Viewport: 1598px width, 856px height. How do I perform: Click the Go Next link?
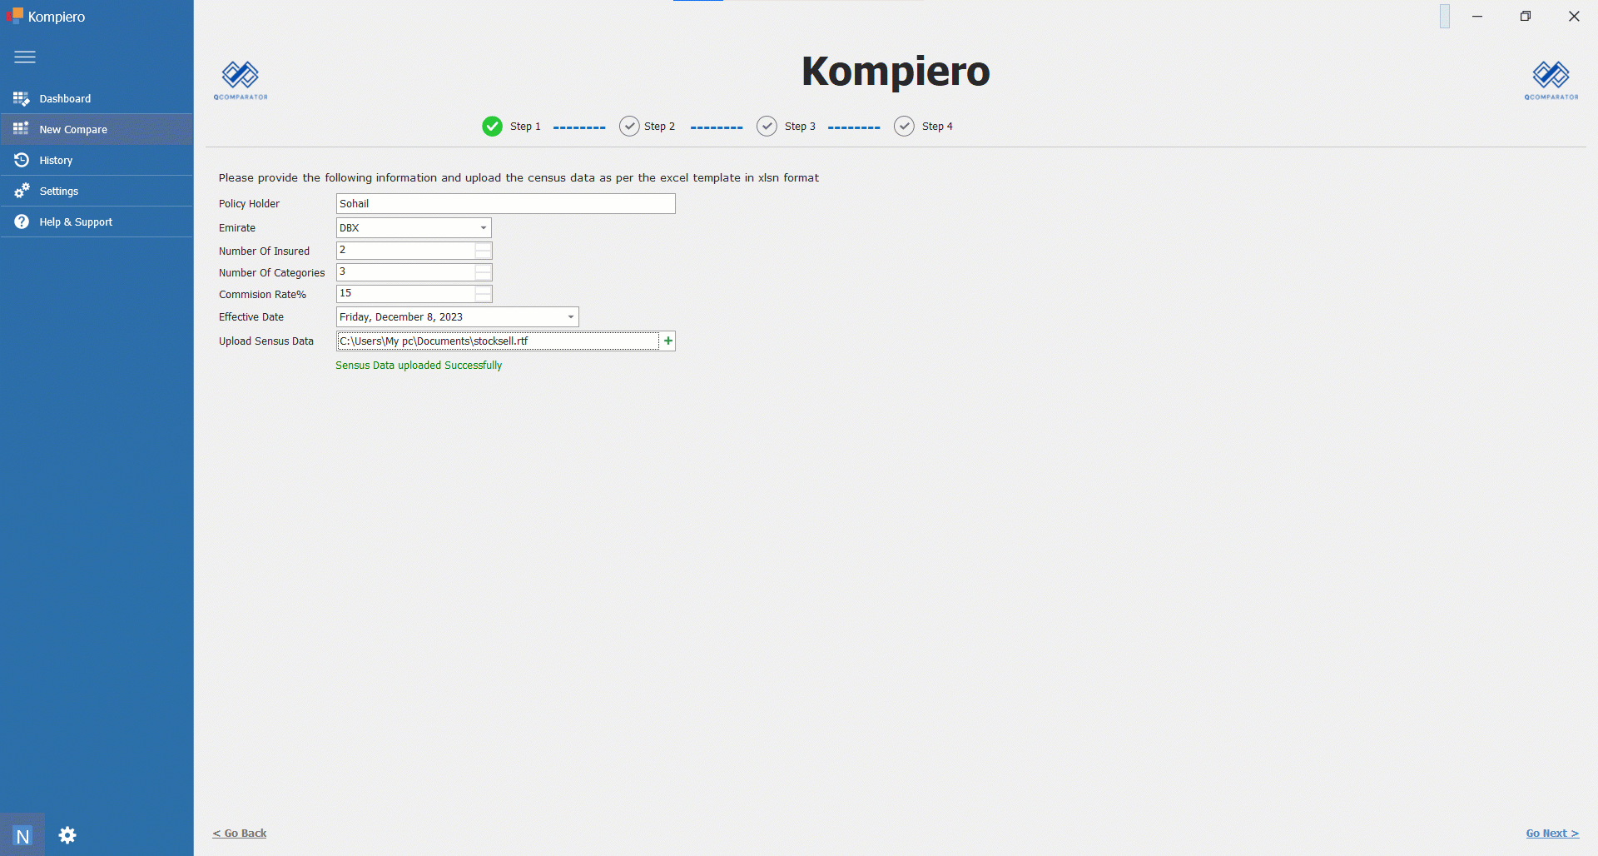click(1551, 833)
